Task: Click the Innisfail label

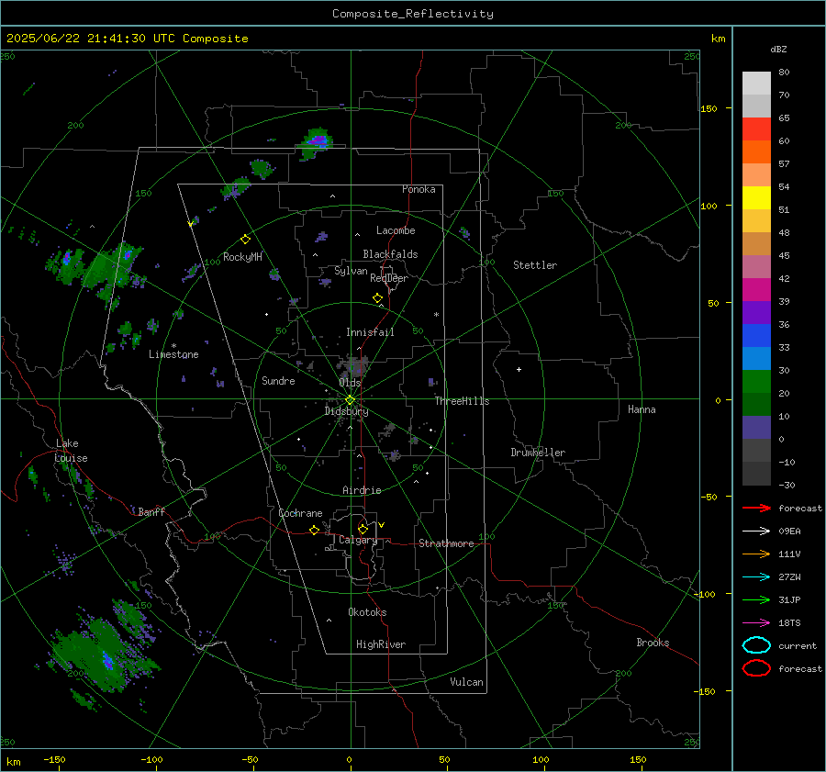Action: tap(371, 332)
